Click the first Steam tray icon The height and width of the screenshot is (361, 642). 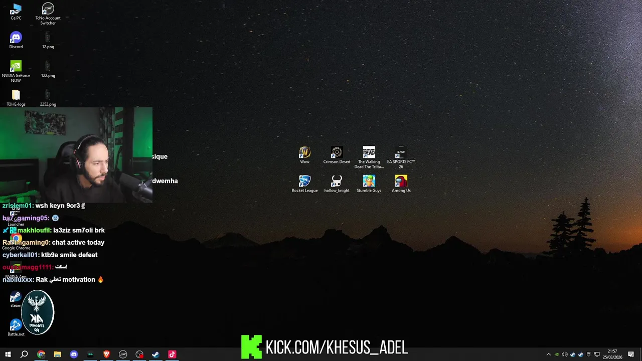pos(573,354)
